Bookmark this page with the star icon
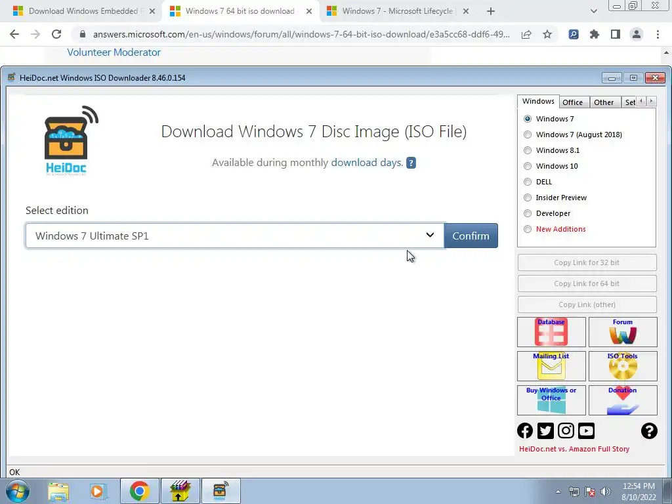This screenshot has width=672, height=504. tap(547, 34)
